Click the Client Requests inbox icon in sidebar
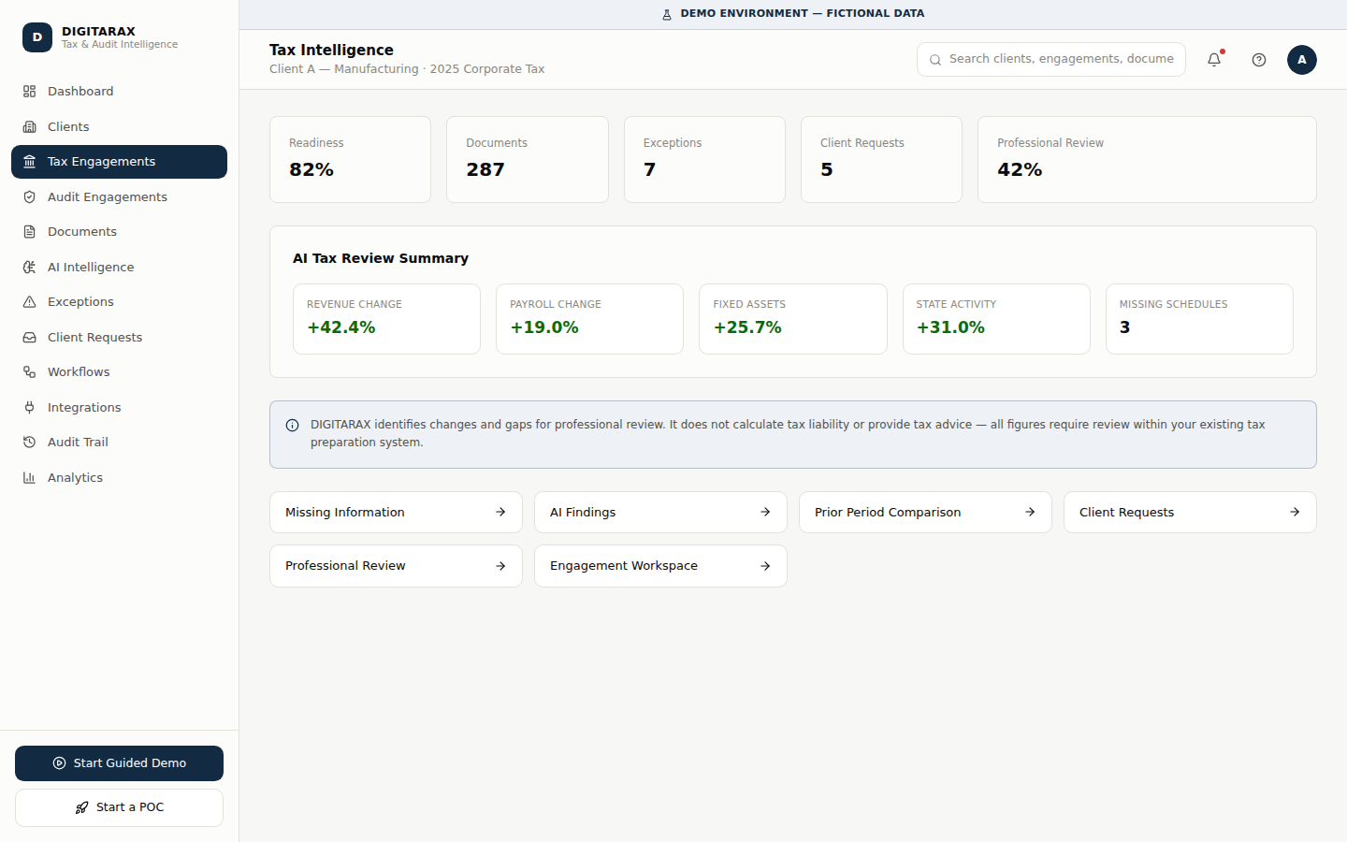The image size is (1347, 842). pyautogui.click(x=29, y=337)
